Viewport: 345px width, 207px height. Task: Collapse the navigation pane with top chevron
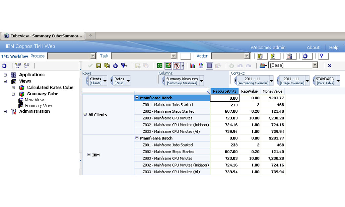tap(80, 70)
